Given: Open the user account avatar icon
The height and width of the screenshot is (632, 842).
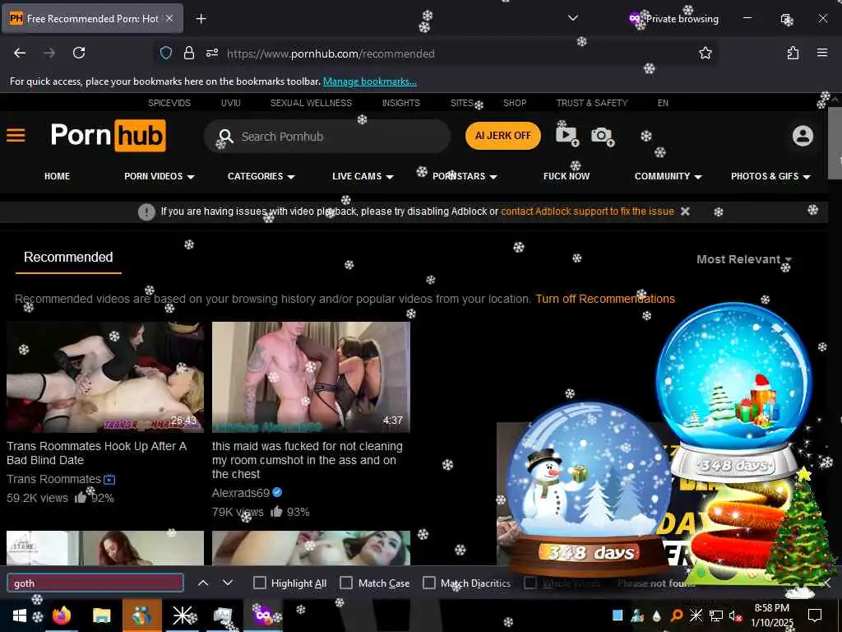Looking at the screenshot, I should point(803,136).
